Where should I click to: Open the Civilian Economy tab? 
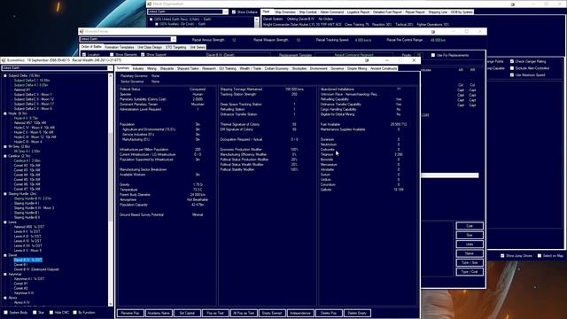tap(276, 68)
